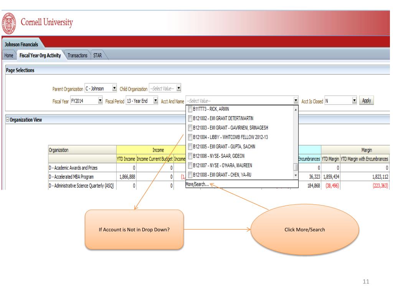393x295 pixels.
Task: Click the YTD Margin column header
Action: pyautogui.click(x=330, y=159)
